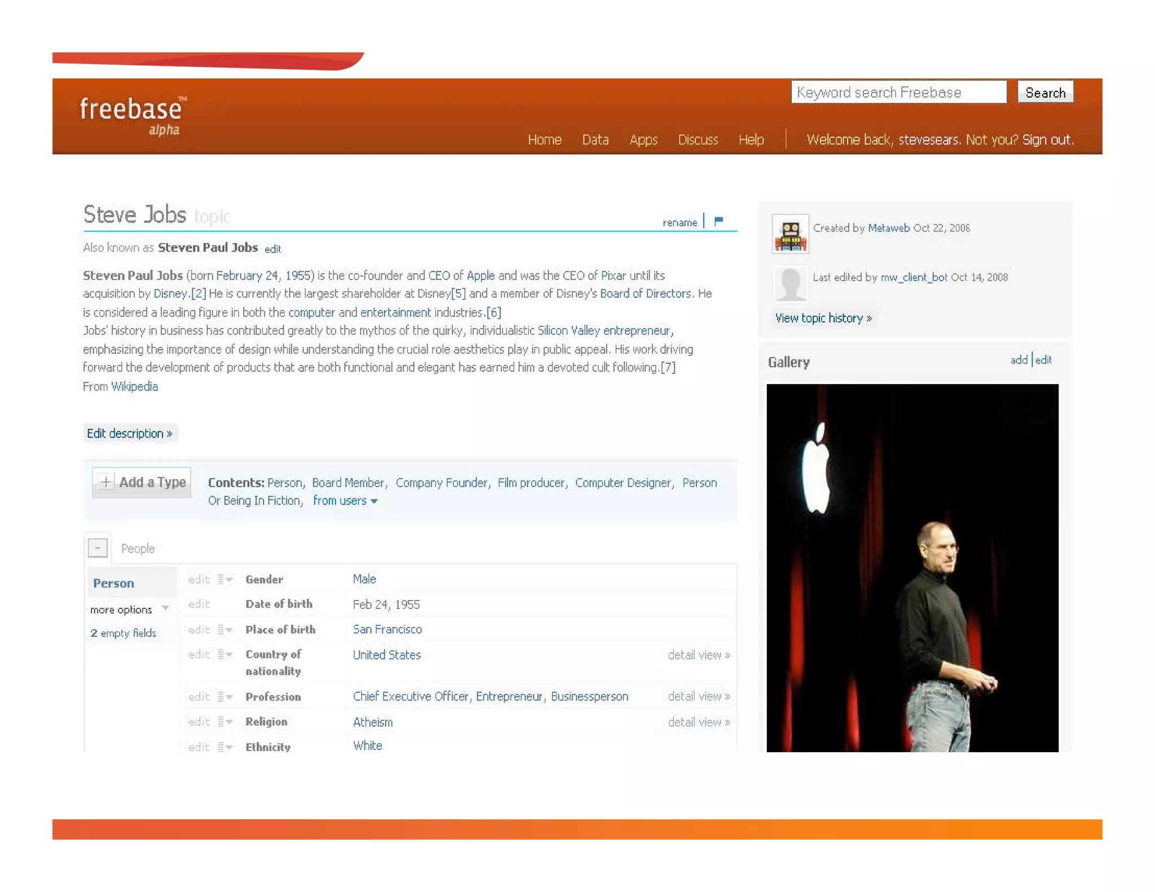Open the Steve Jobs gallery photo
Screen dimensions: 1155x892
(x=912, y=567)
